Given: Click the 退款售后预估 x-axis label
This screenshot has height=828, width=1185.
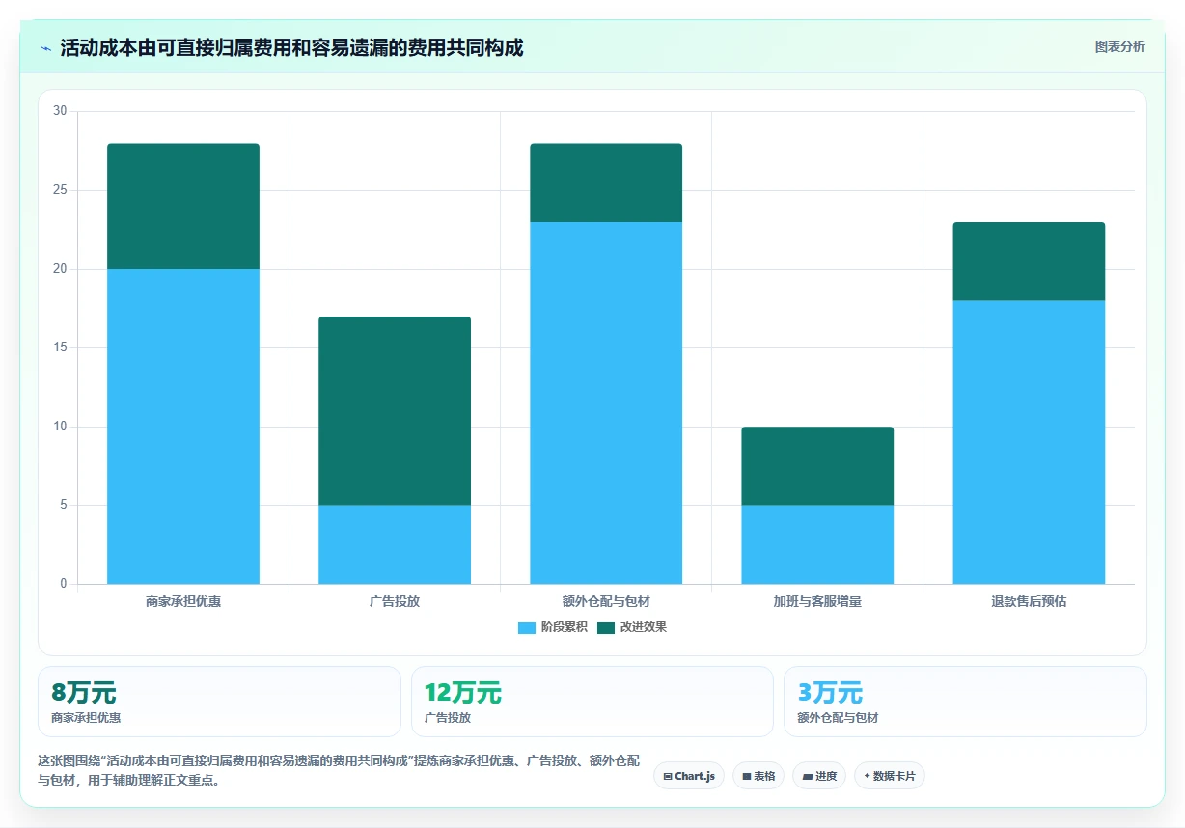Looking at the screenshot, I should (x=1029, y=601).
